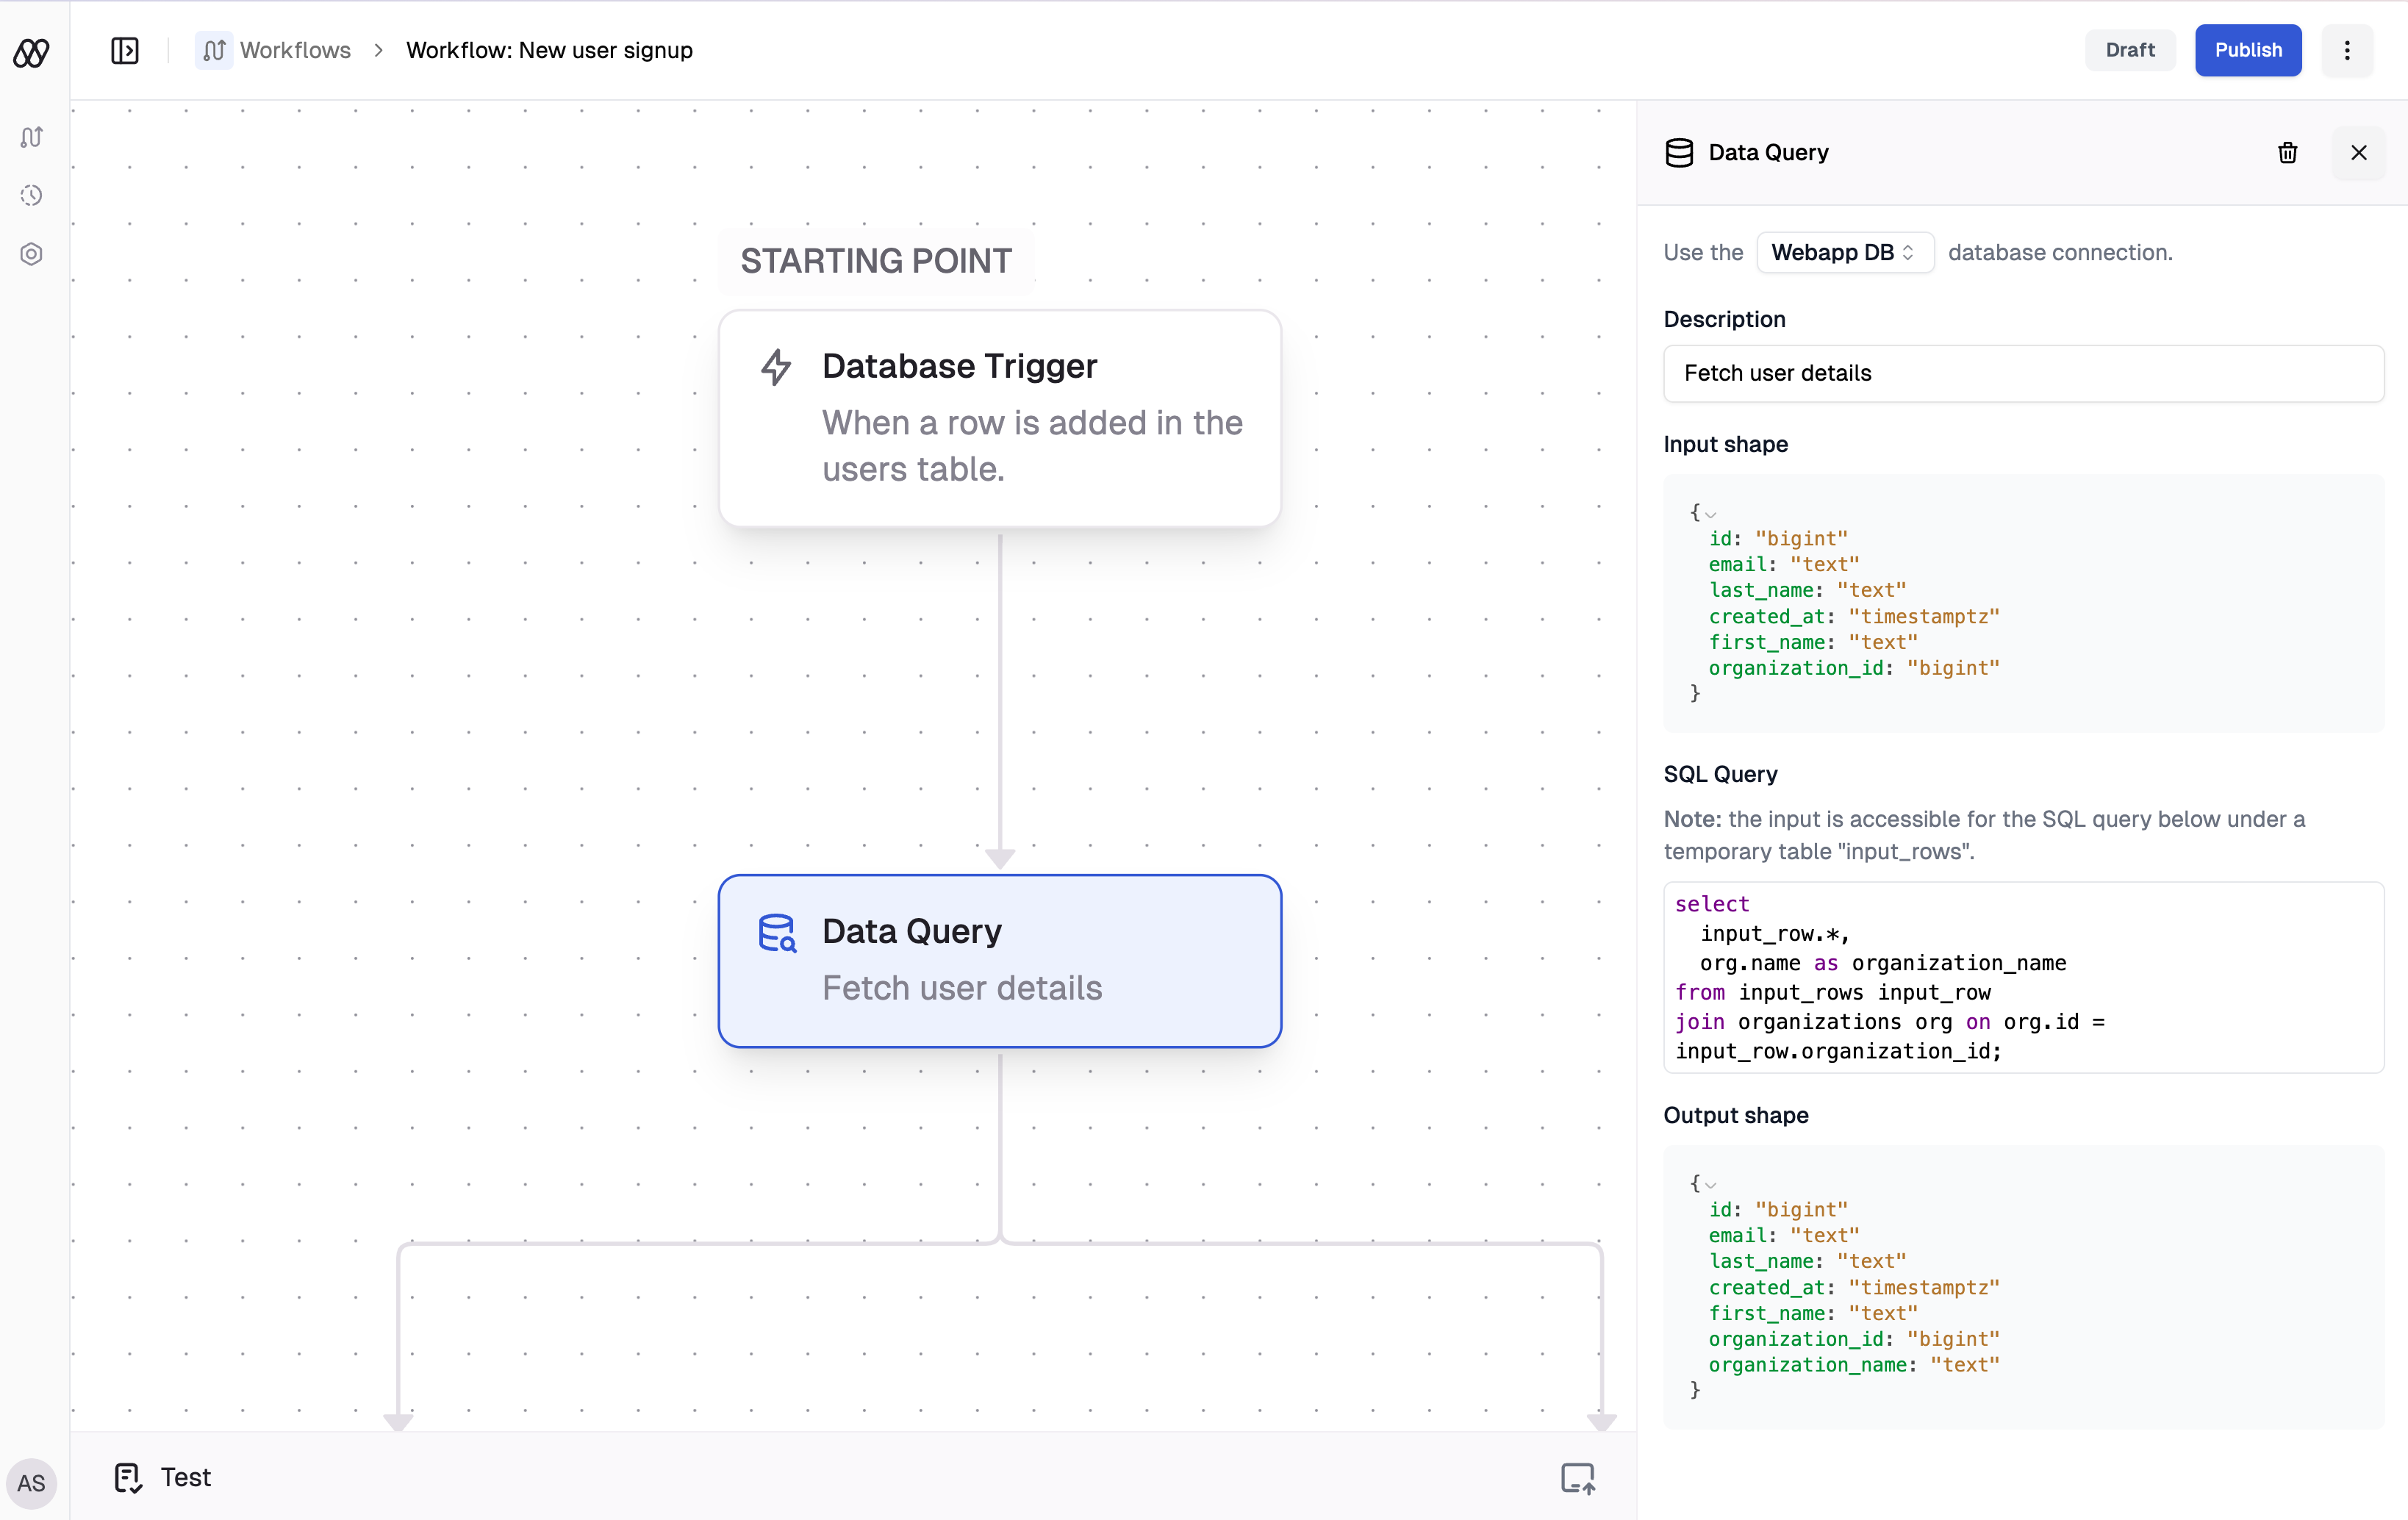Select the Database Trigger node
This screenshot has height=1520, width=2408.
1000,418
